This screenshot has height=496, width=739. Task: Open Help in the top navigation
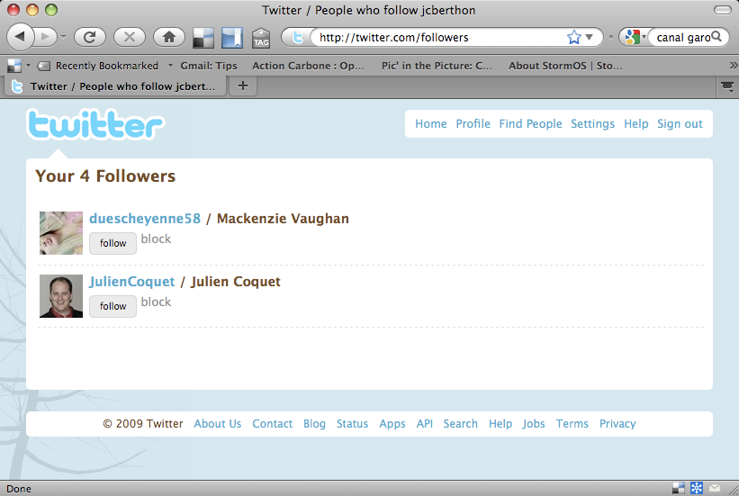point(635,124)
